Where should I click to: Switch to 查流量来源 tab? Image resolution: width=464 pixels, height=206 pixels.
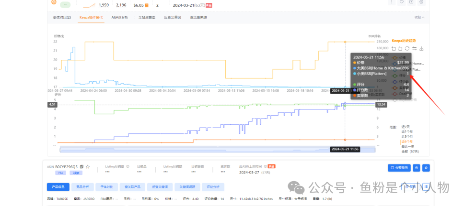(198, 17)
